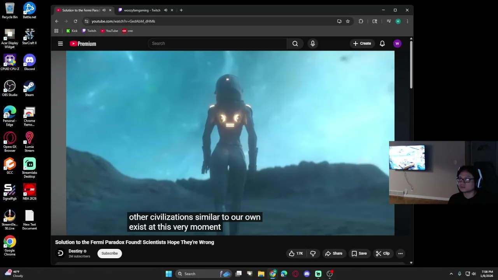Image resolution: width=498 pixels, height=280 pixels.
Task: Open the Opera GX Browser shortcut
Action: click(x=10, y=142)
